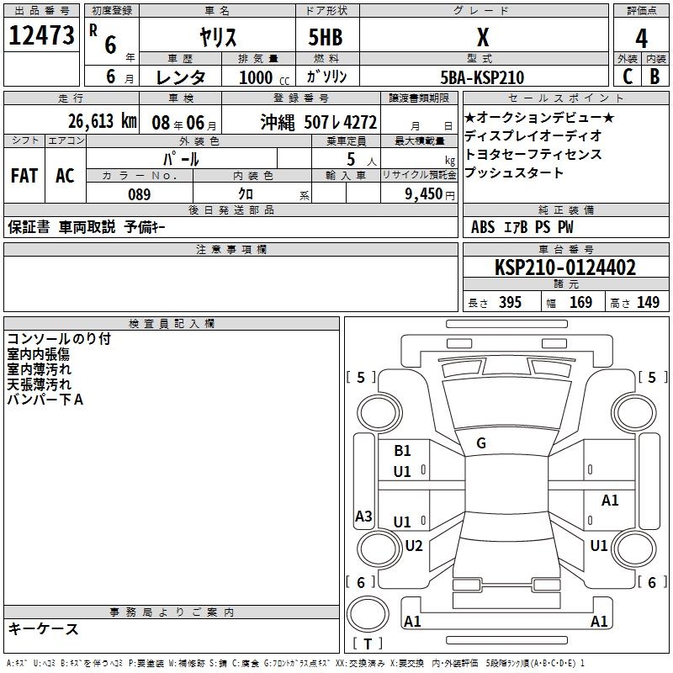Select office notice キーケース
The width and height of the screenshot is (673, 673).
coord(44,629)
